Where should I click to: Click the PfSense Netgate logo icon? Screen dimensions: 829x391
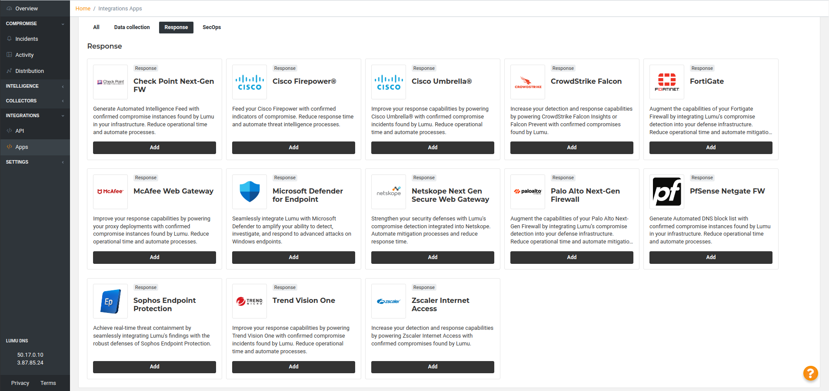point(667,192)
